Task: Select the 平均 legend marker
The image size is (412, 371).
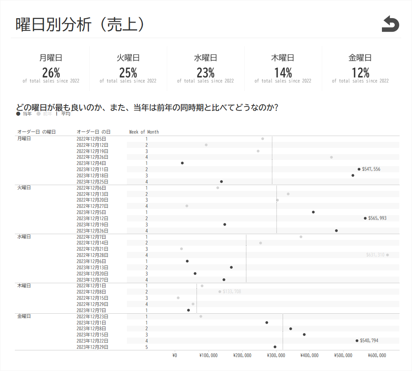Action: coord(56,114)
